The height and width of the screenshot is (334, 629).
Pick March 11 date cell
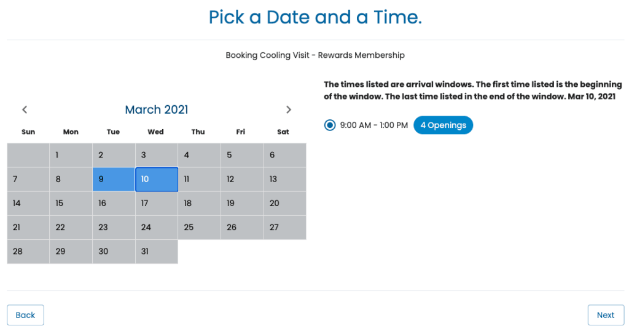[x=199, y=180]
